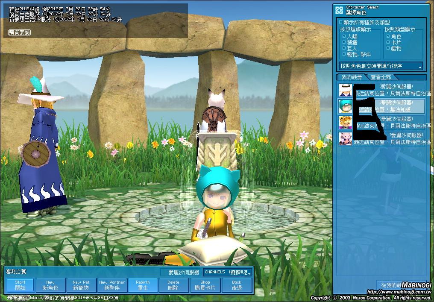Screen dimensions: 434x302
Task: Click the Delete character button
Action: pos(173,285)
